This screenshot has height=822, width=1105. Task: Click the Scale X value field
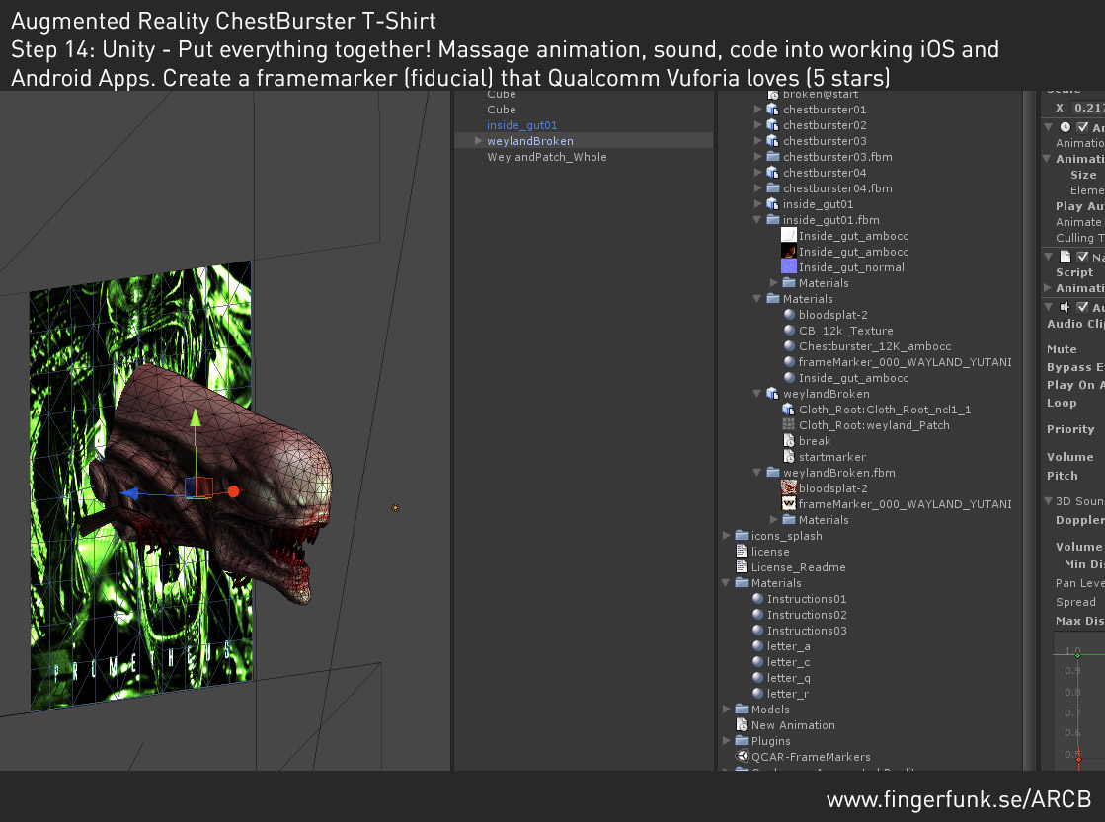point(1087,108)
